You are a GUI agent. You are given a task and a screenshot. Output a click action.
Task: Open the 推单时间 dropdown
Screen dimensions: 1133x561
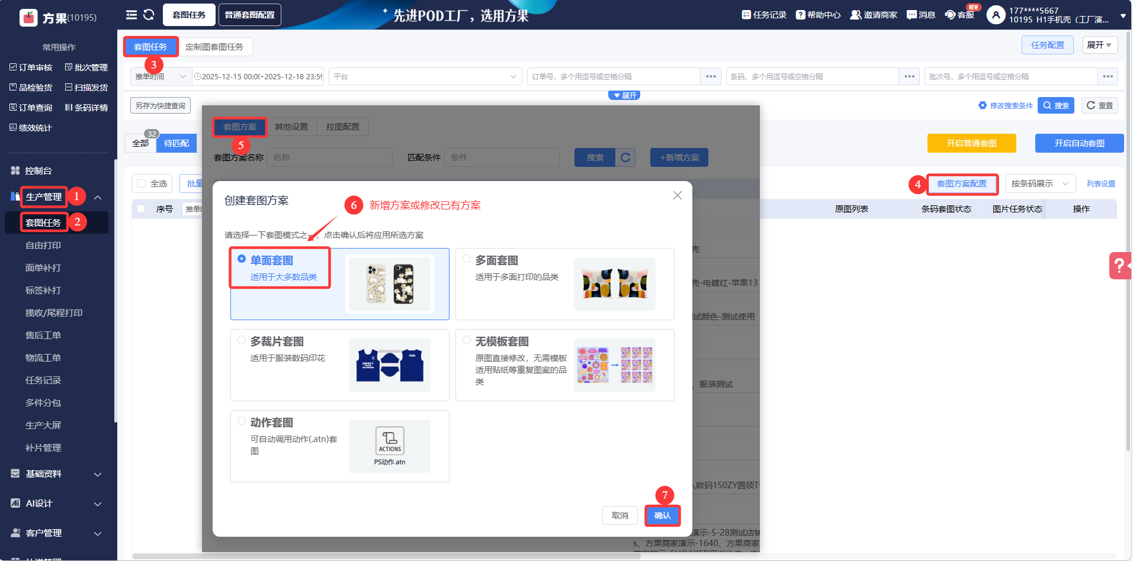point(161,76)
